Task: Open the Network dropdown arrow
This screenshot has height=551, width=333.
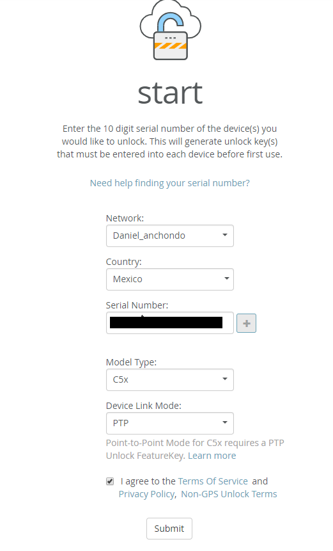Action: 225,235
